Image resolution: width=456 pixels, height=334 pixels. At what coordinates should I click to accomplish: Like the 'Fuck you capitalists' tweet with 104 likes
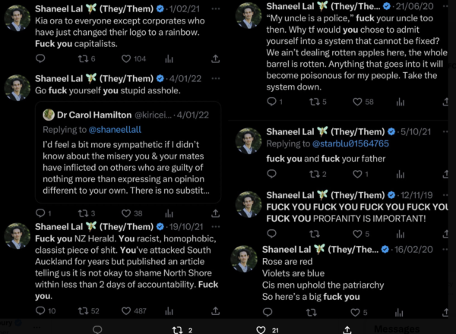point(126,58)
